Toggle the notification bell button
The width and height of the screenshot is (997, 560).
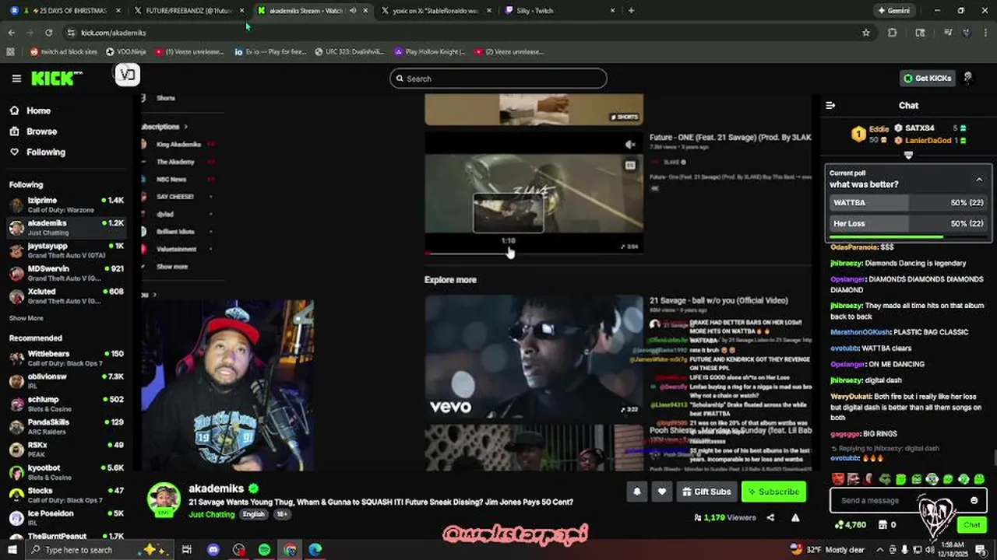click(637, 492)
